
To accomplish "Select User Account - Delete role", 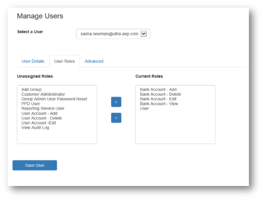I will pyautogui.click(x=42, y=118).
